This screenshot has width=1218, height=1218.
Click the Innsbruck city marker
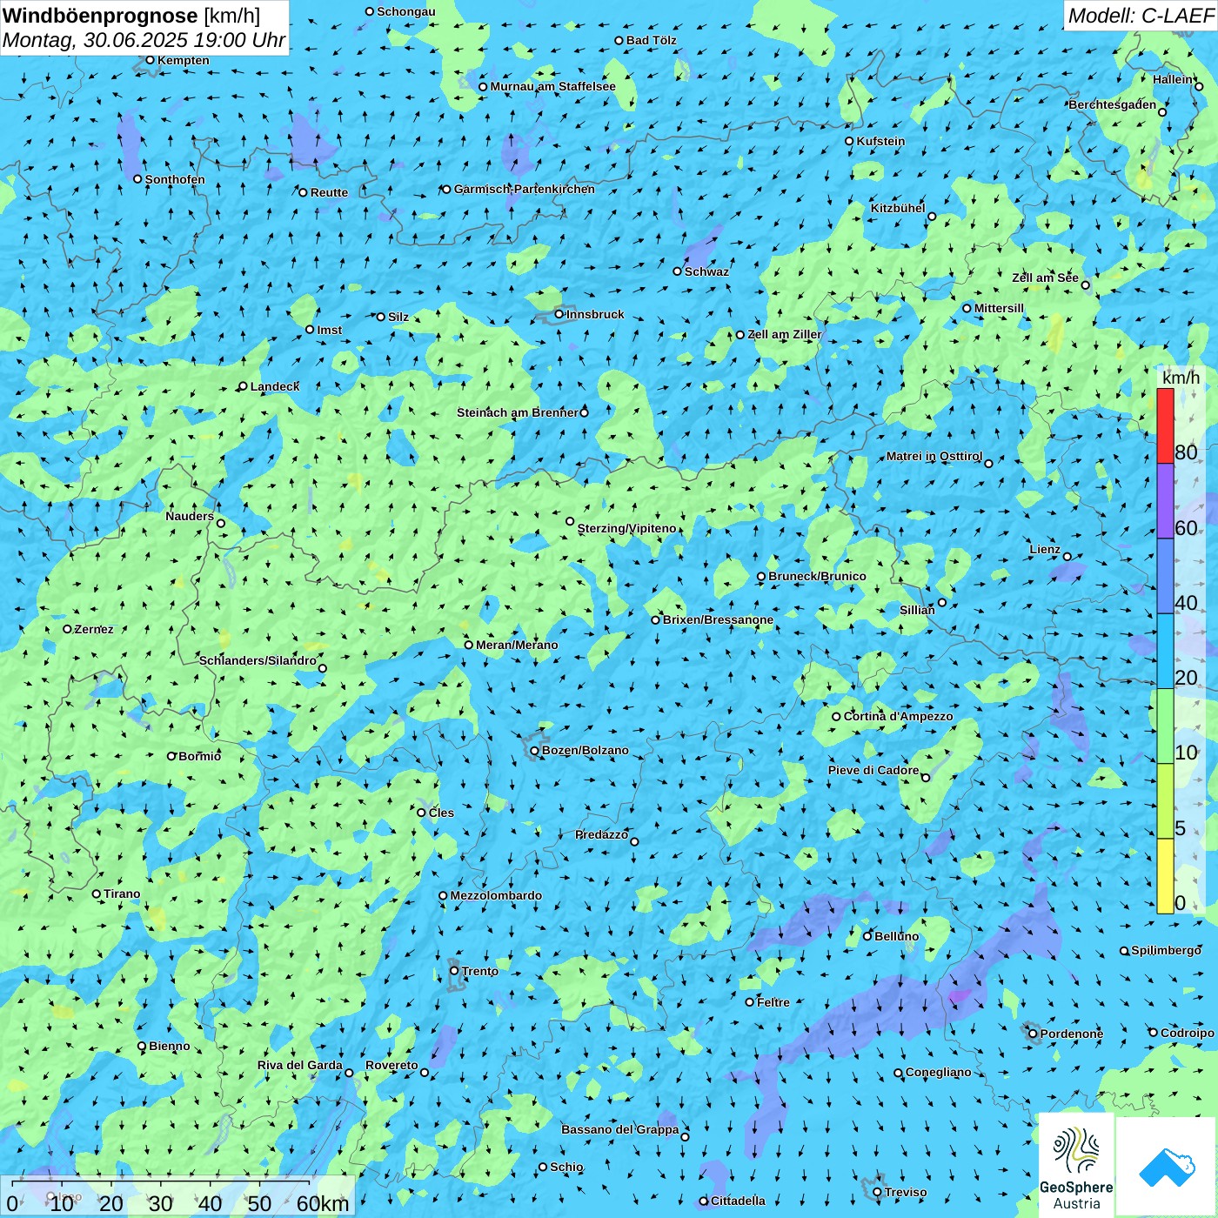click(559, 314)
